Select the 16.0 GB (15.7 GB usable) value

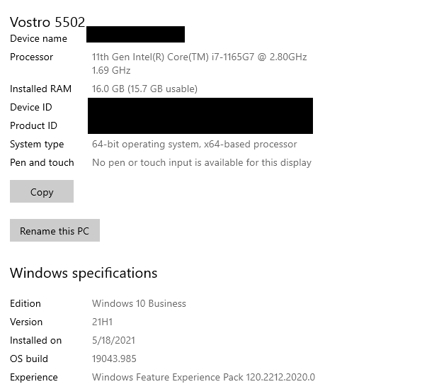click(x=144, y=89)
